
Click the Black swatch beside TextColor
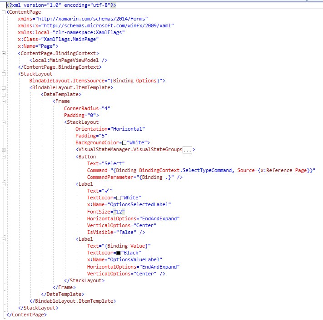point(119,253)
